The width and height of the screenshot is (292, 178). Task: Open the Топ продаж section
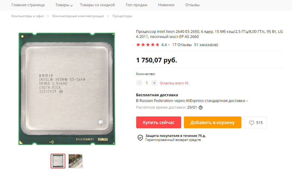[136, 5]
